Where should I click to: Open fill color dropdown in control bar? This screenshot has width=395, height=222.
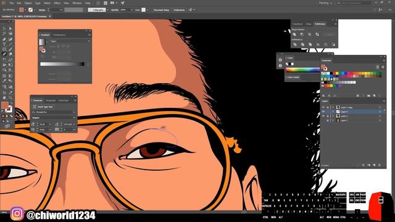(25, 10)
